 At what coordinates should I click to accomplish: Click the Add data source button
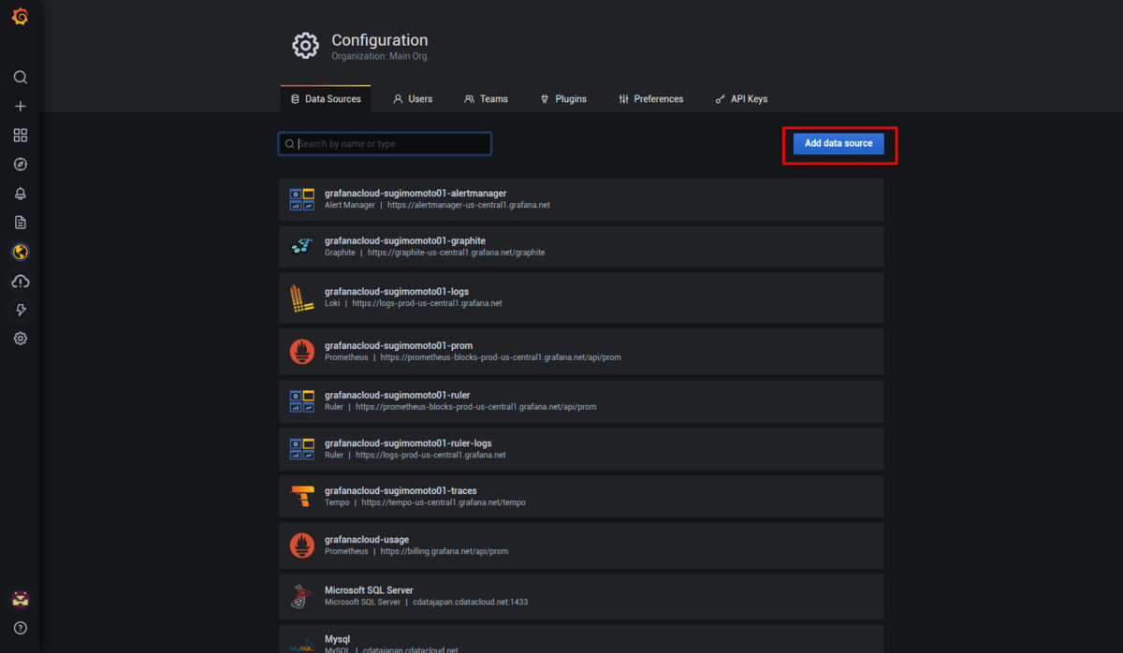(839, 143)
